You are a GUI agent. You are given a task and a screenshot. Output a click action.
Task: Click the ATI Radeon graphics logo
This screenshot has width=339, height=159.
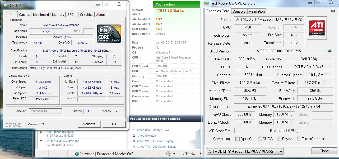point(317,28)
